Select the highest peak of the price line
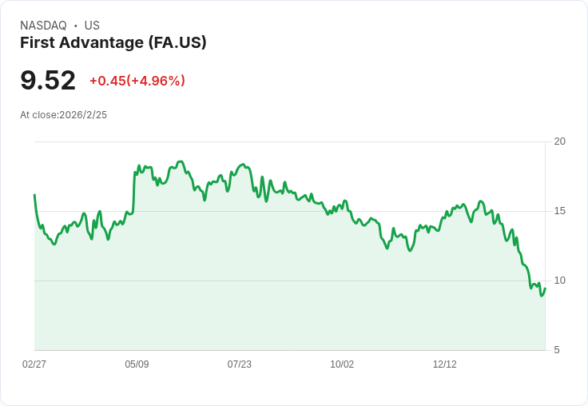This screenshot has width=588, height=406. click(x=181, y=161)
